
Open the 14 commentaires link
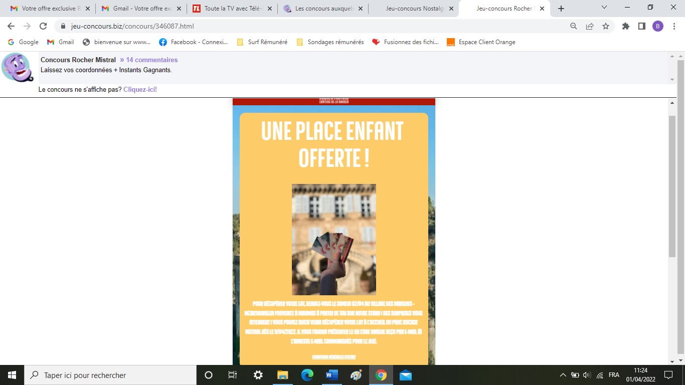[151, 60]
